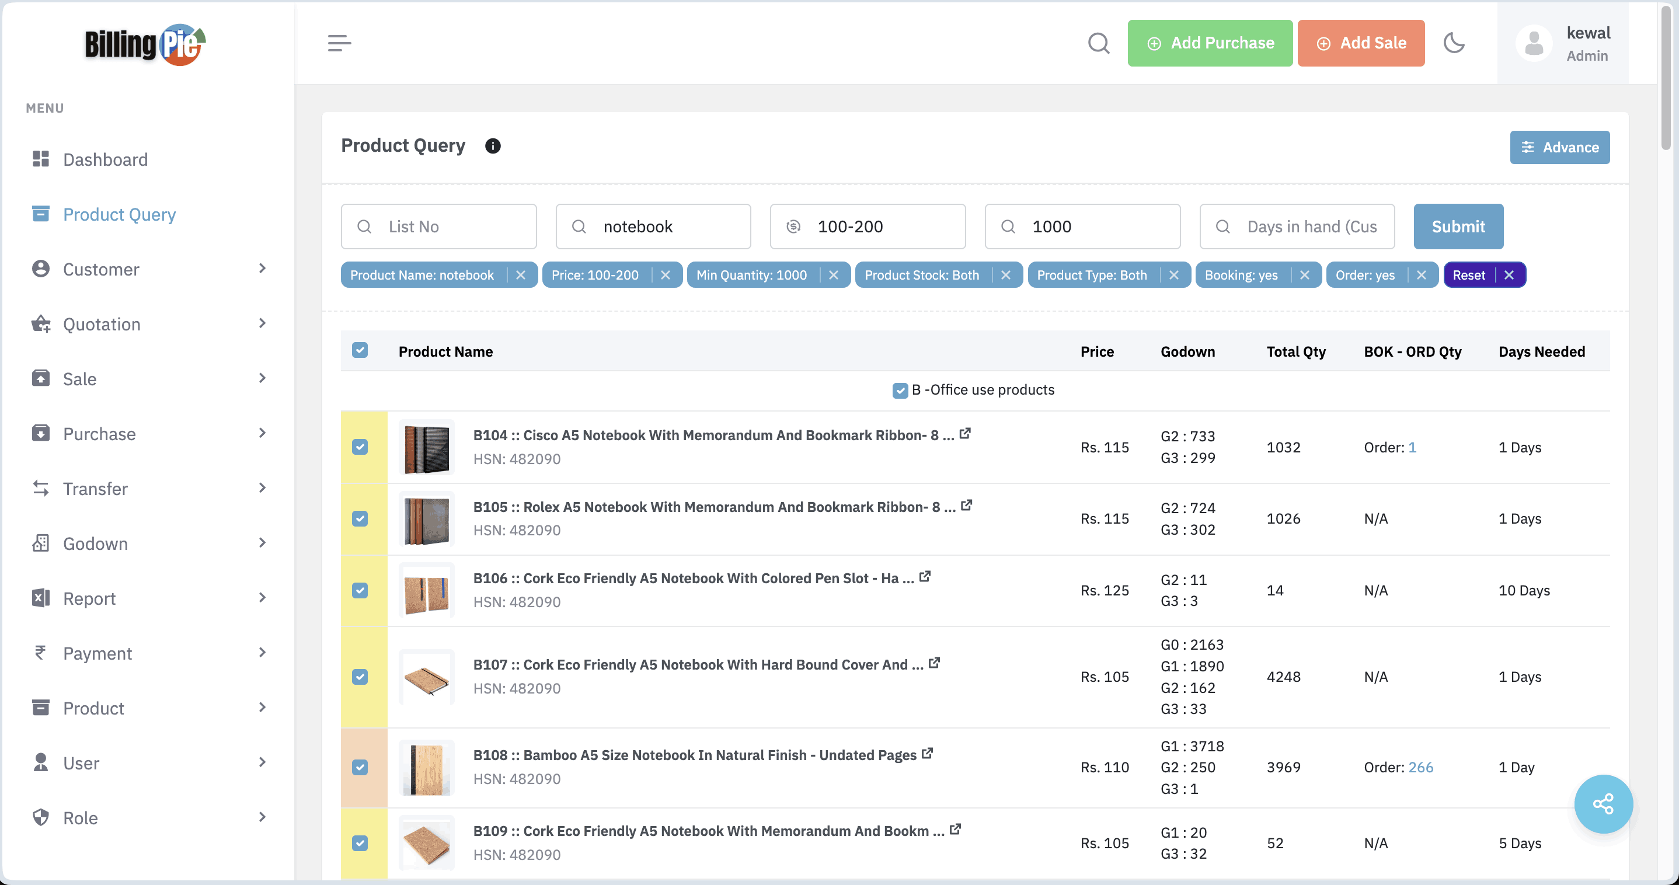This screenshot has height=885, width=1679.
Task: Click the 100-200 price range field
Action: coord(868,226)
